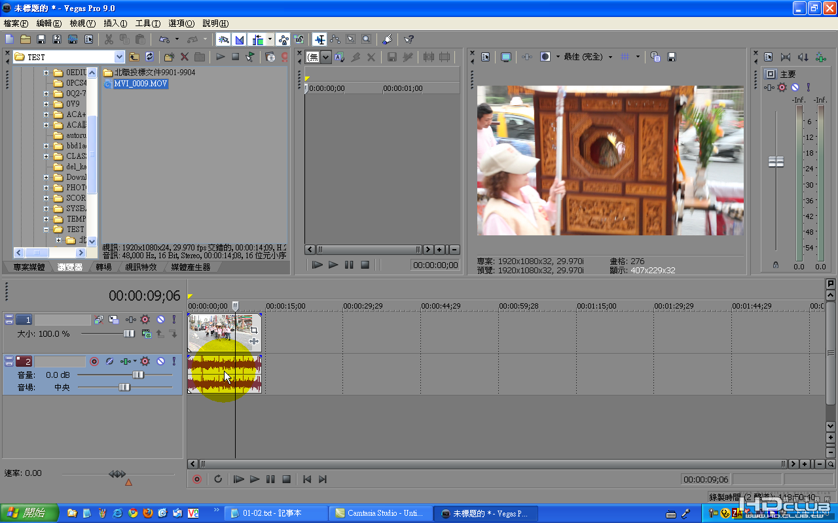This screenshot has width=838, height=523.
Task: Cut selection with the scissors icon
Action: [x=109, y=39]
